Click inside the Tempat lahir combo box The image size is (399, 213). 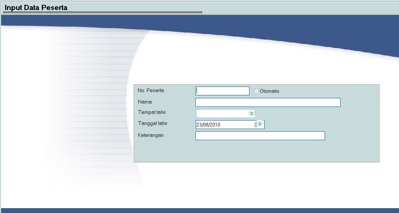pos(225,114)
